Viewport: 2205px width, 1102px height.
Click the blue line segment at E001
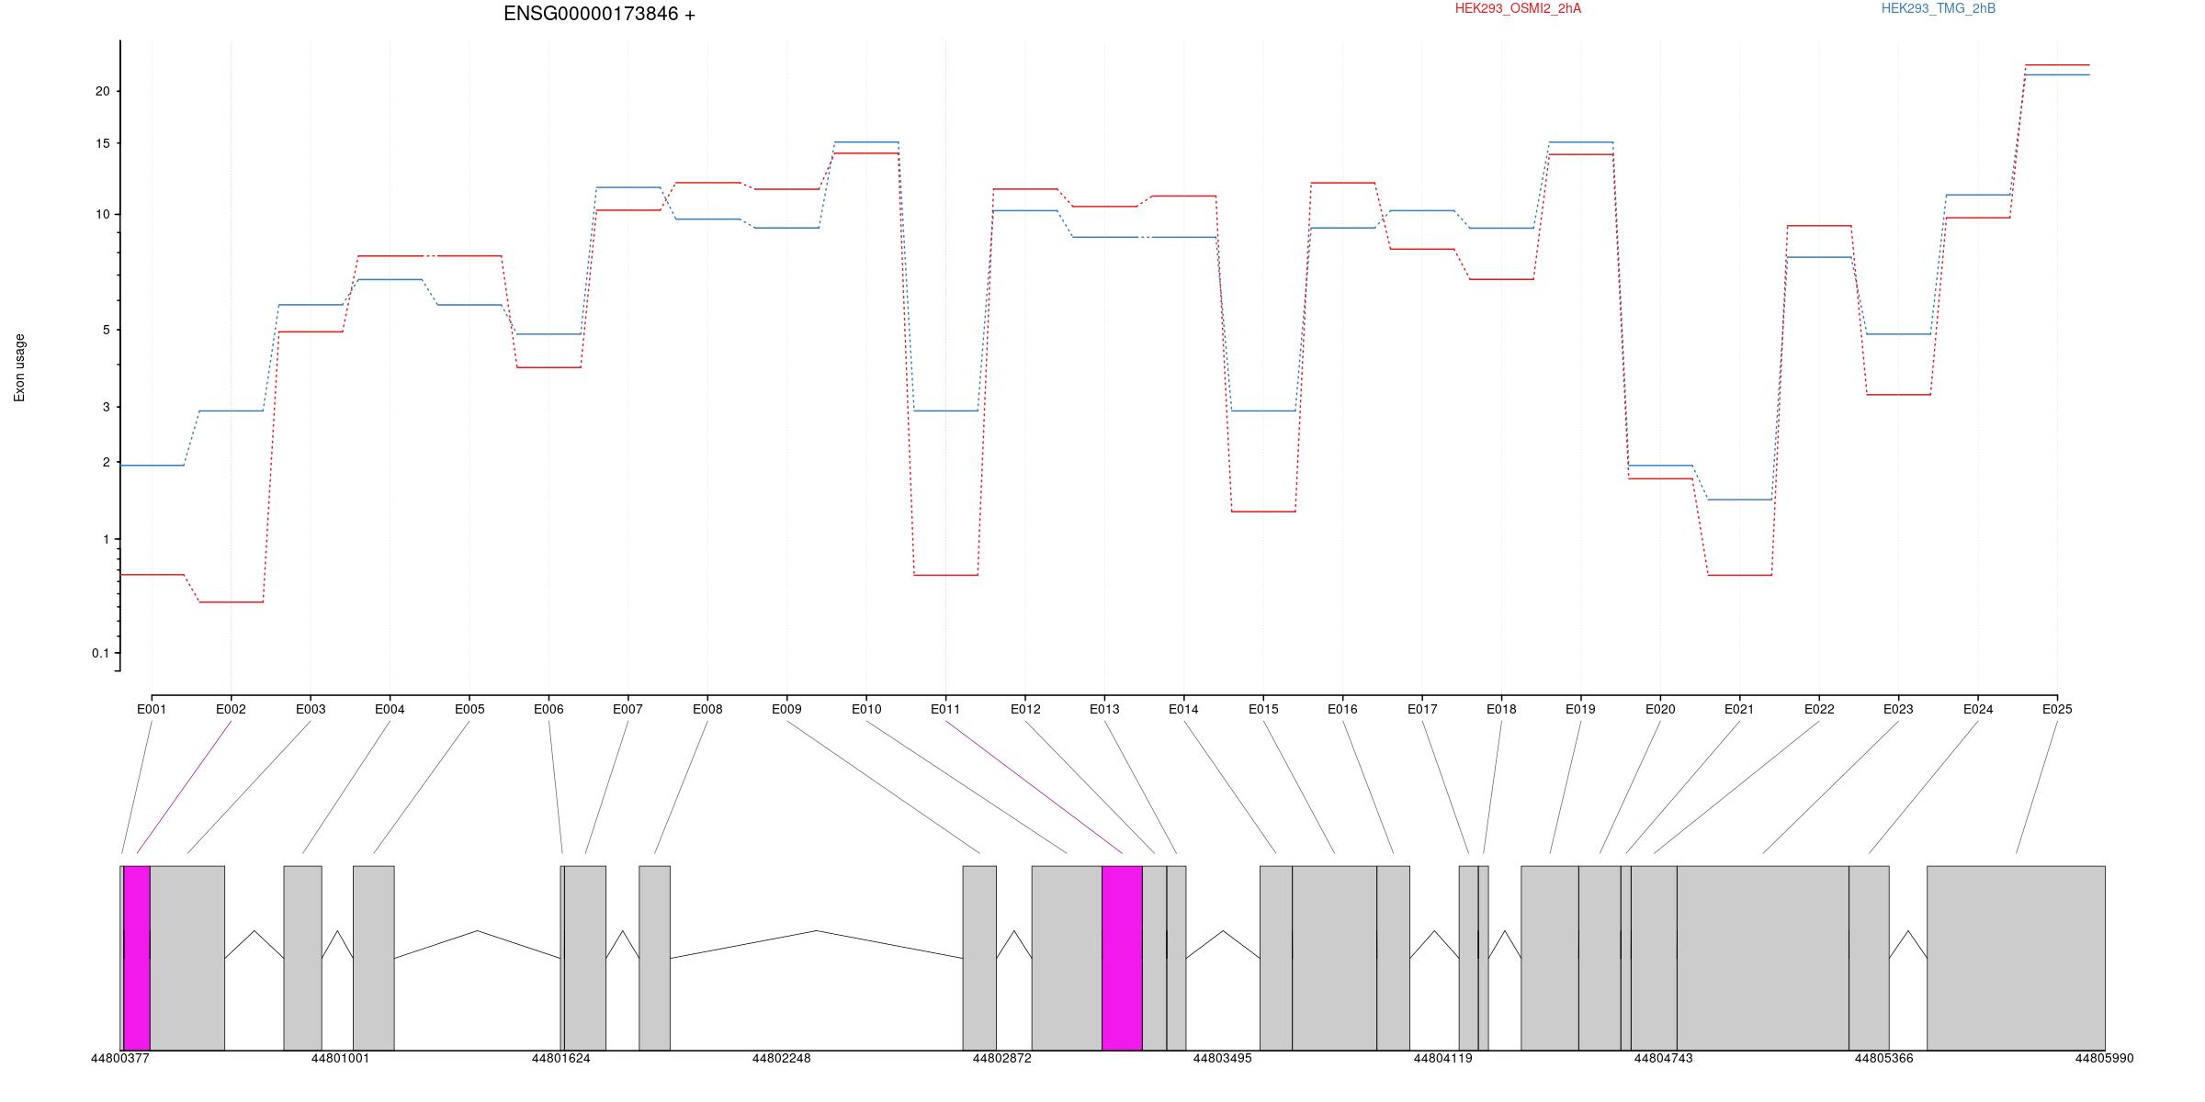coord(153,466)
